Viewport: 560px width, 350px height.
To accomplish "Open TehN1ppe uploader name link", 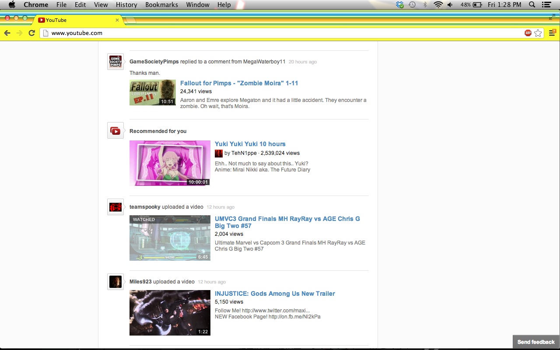I will 244,153.
